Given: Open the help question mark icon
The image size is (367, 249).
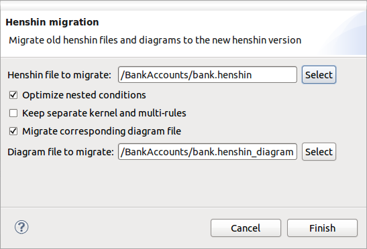Looking at the screenshot, I should pos(21,227).
